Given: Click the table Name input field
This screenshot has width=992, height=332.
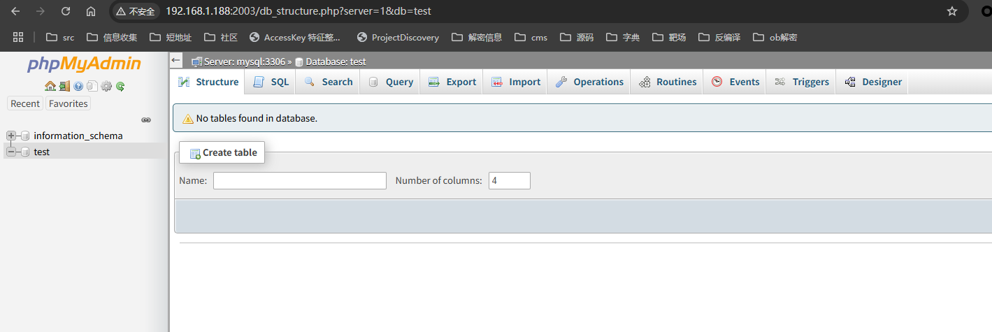Looking at the screenshot, I should click(299, 180).
